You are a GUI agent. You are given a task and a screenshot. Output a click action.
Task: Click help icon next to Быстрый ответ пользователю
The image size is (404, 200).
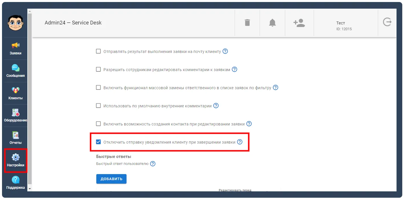tap(153, 164)
